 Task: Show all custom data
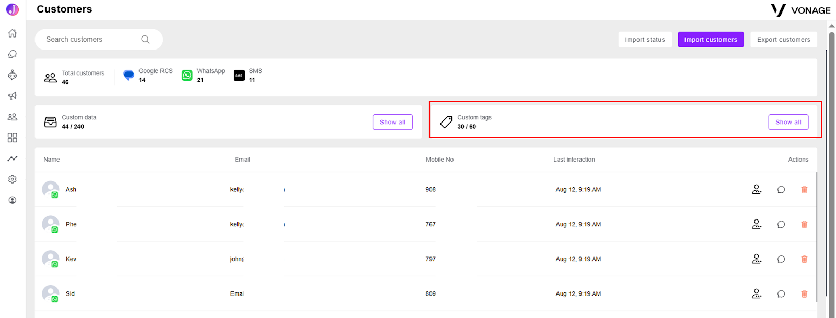point(392,122)
